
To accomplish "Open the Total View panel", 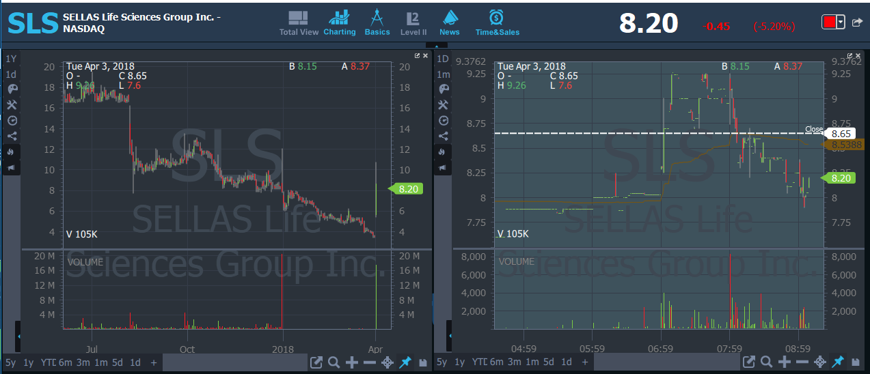I will [x=299, y=23].
